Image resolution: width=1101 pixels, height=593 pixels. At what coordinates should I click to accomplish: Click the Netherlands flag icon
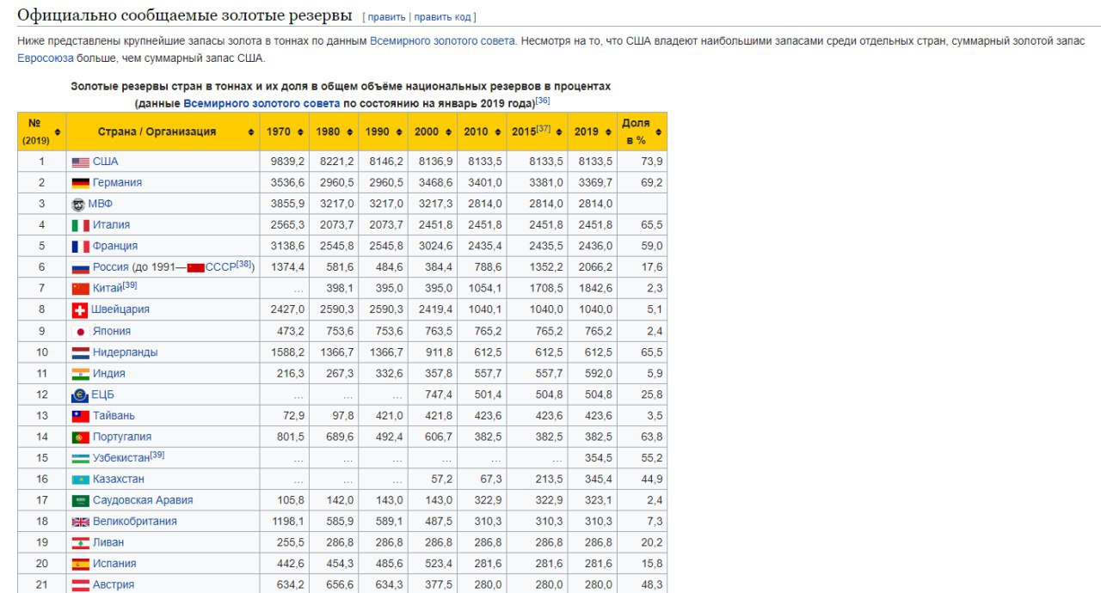80,352
